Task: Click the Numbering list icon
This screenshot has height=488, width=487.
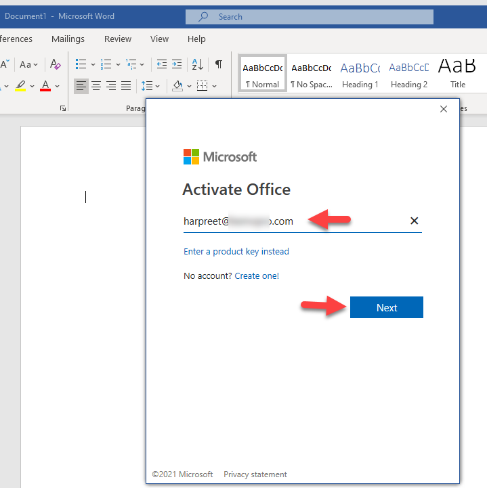Action: point(106,64)
